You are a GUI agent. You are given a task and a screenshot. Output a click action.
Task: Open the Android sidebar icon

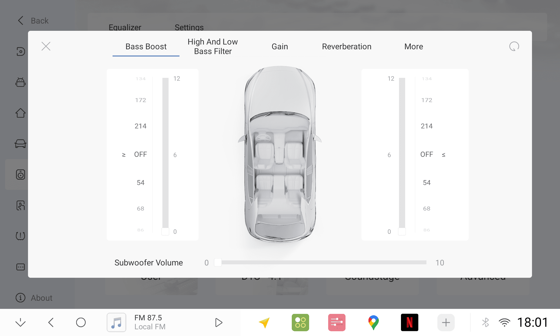pos(20,82)
